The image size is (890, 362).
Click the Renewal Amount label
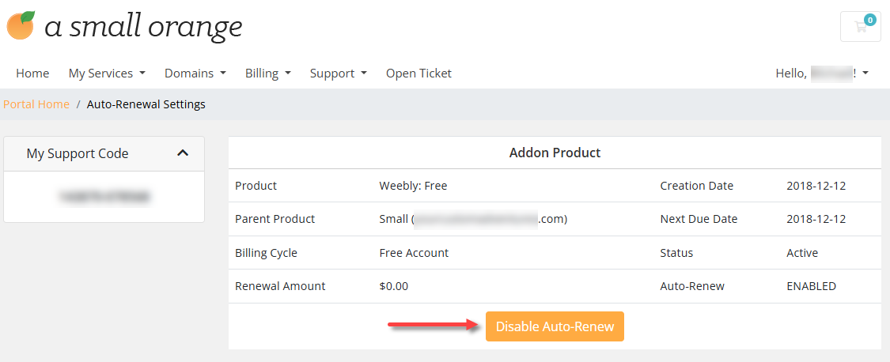click(280, 286)
